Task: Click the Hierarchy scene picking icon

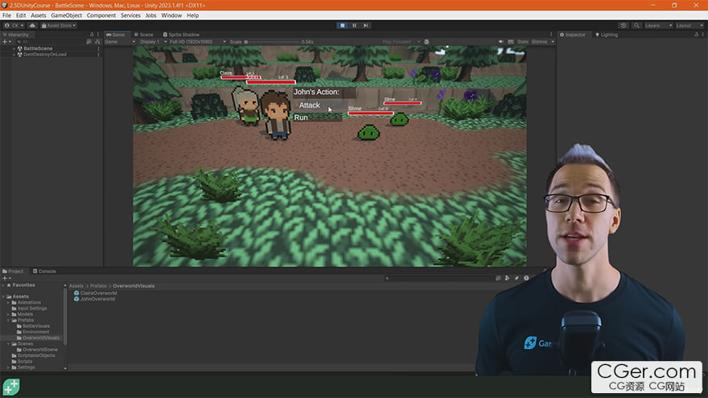Action: (x=97, y=42)
